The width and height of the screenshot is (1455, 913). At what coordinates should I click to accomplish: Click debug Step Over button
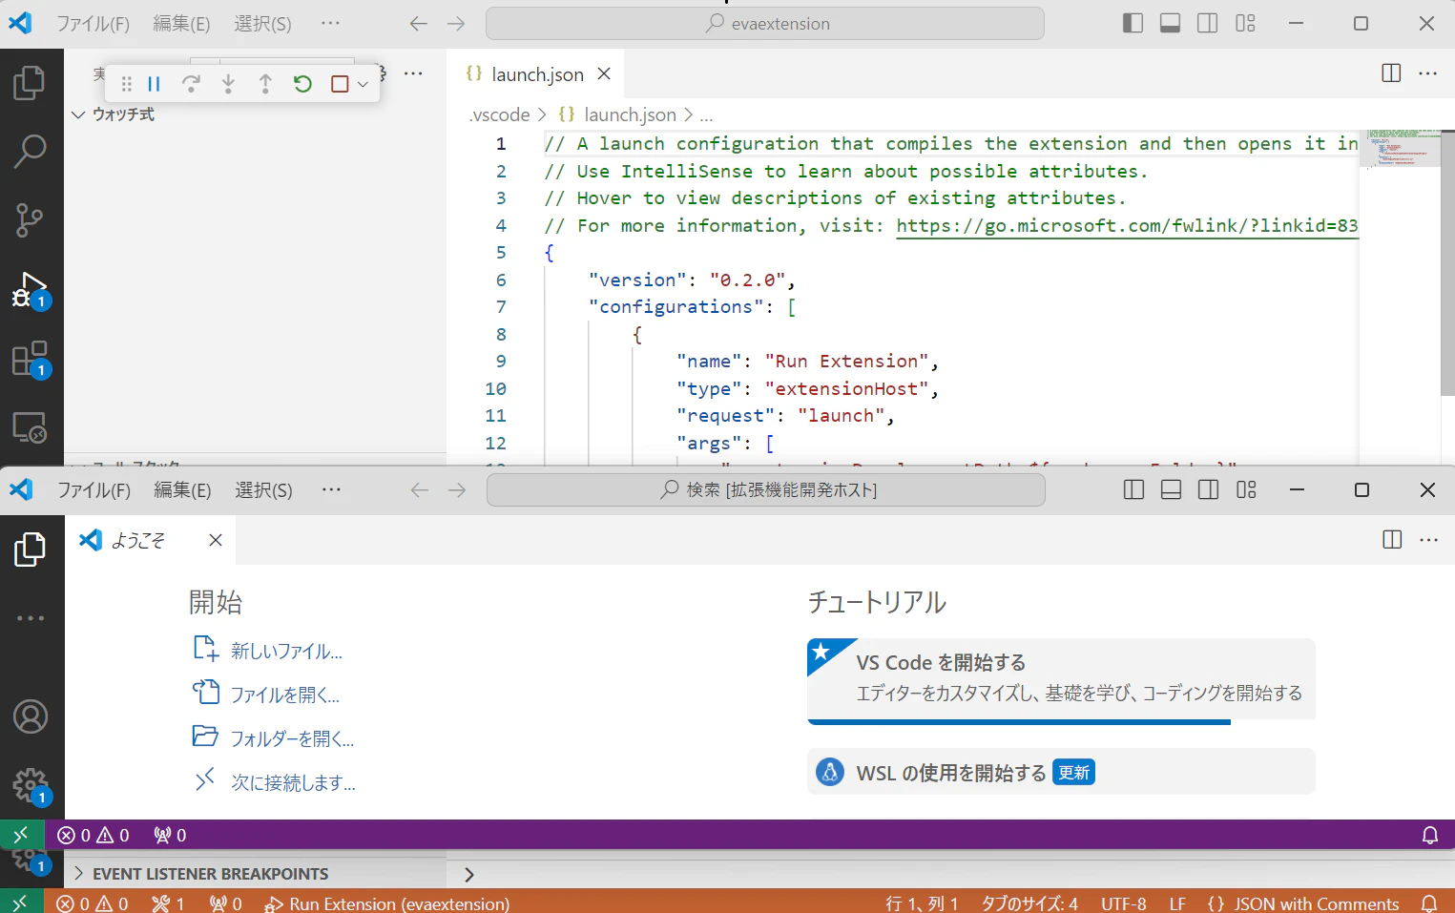coord(191,84)
